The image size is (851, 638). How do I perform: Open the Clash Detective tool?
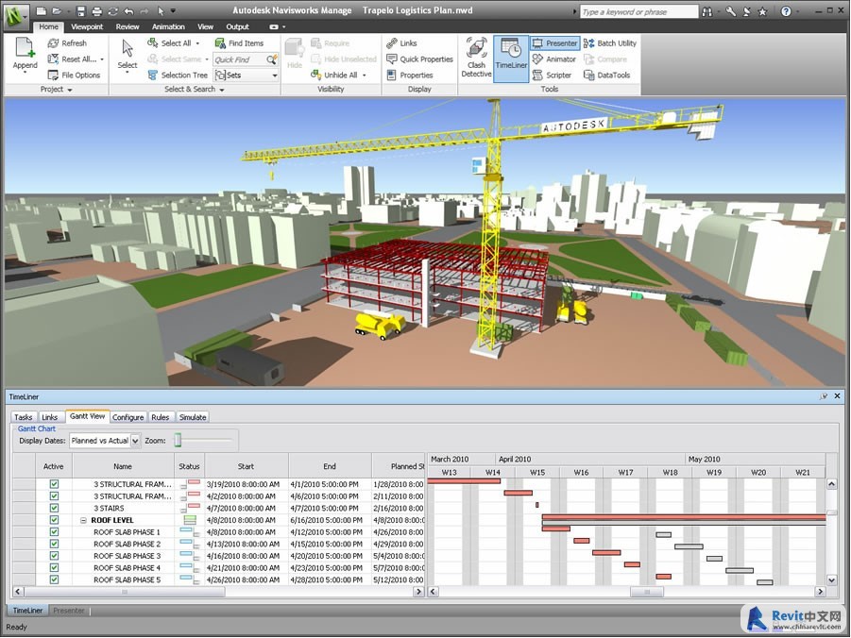coord(476,59)
